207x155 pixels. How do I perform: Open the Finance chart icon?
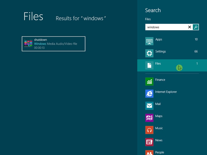tap(149, 81)
